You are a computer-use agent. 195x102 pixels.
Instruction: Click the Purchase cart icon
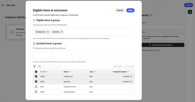[11, 32]
